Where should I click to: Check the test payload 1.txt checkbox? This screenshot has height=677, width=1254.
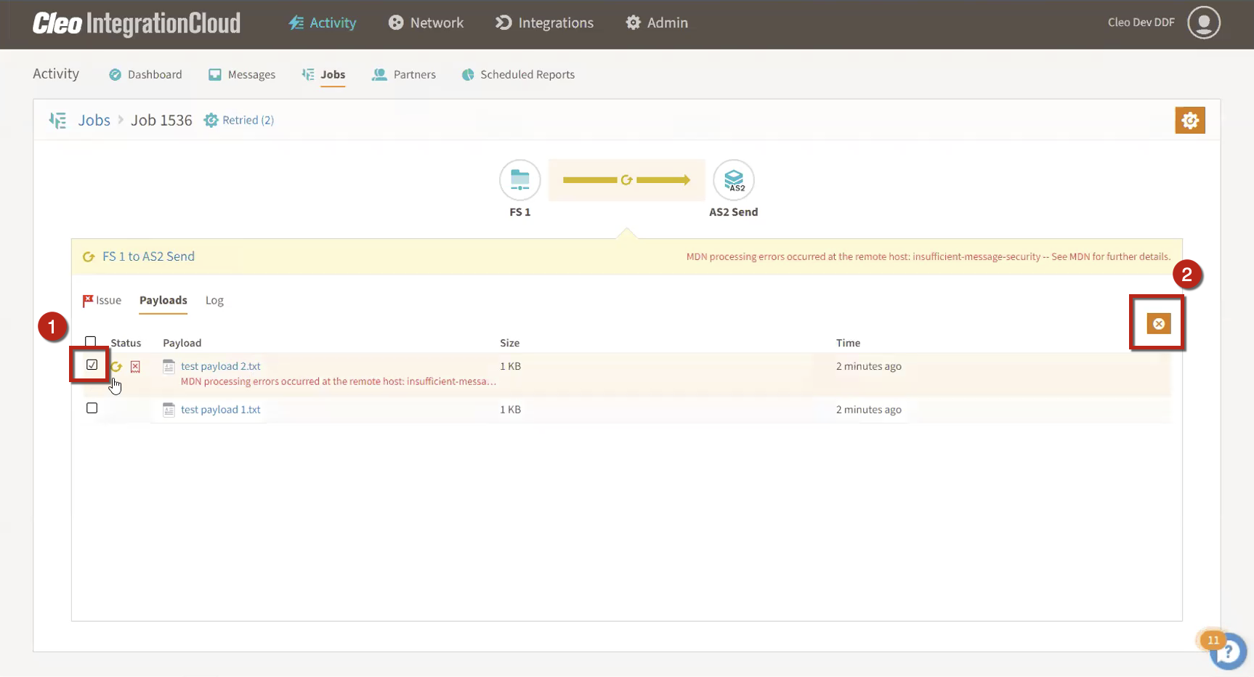coord(92,408)
